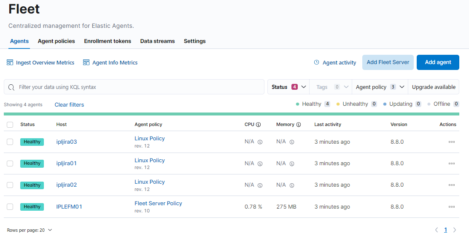The height and width of the screenshot is (244, 469).
Task: Open the Settings tab
Action: [195, 41]
